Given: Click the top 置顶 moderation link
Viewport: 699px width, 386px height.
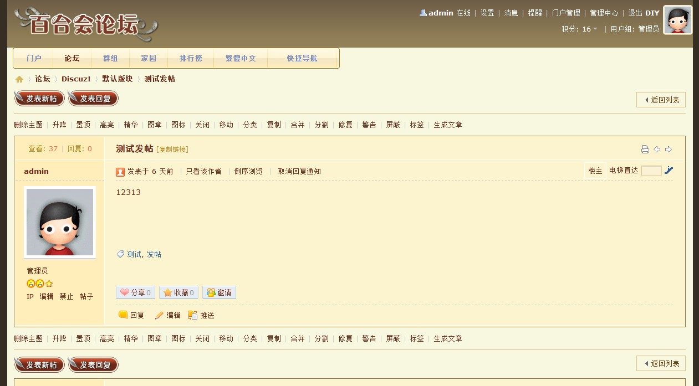Looking at the screenshot, I should point(83,125).
